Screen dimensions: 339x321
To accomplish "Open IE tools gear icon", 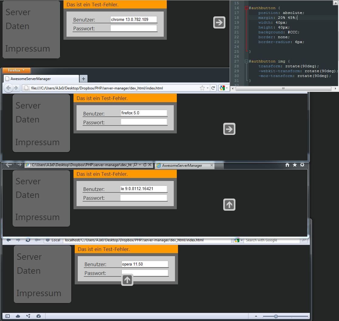I will pos(302,165).
